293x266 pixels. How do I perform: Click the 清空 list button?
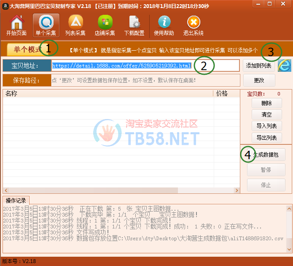coord(267,114)
